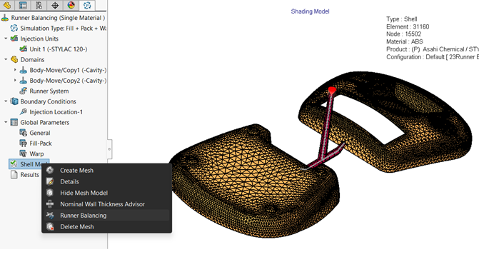The height and width of the screenshot is (257, 479).
Task: Click the Injection Location-1 icon
Action: (x=24, y=112)
